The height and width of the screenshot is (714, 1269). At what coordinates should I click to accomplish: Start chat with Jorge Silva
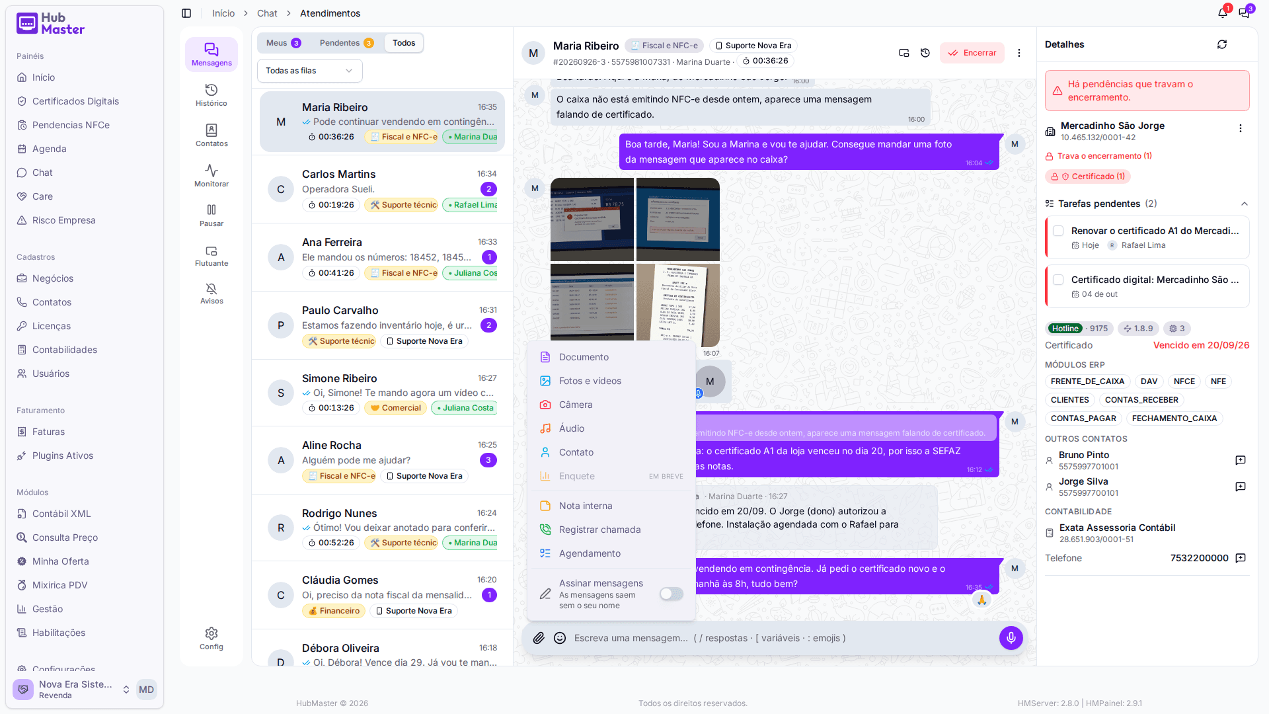pyautogui.click(x=1241, y=487)
